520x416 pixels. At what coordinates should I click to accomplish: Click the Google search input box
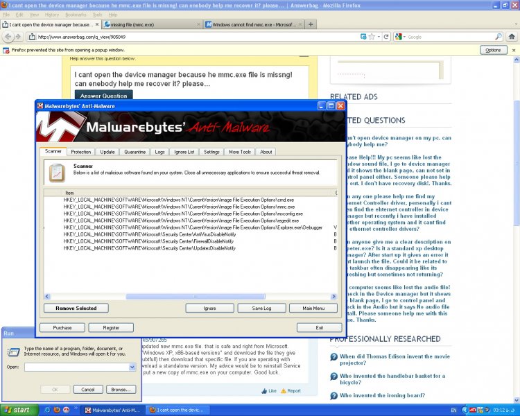[451, 37]
